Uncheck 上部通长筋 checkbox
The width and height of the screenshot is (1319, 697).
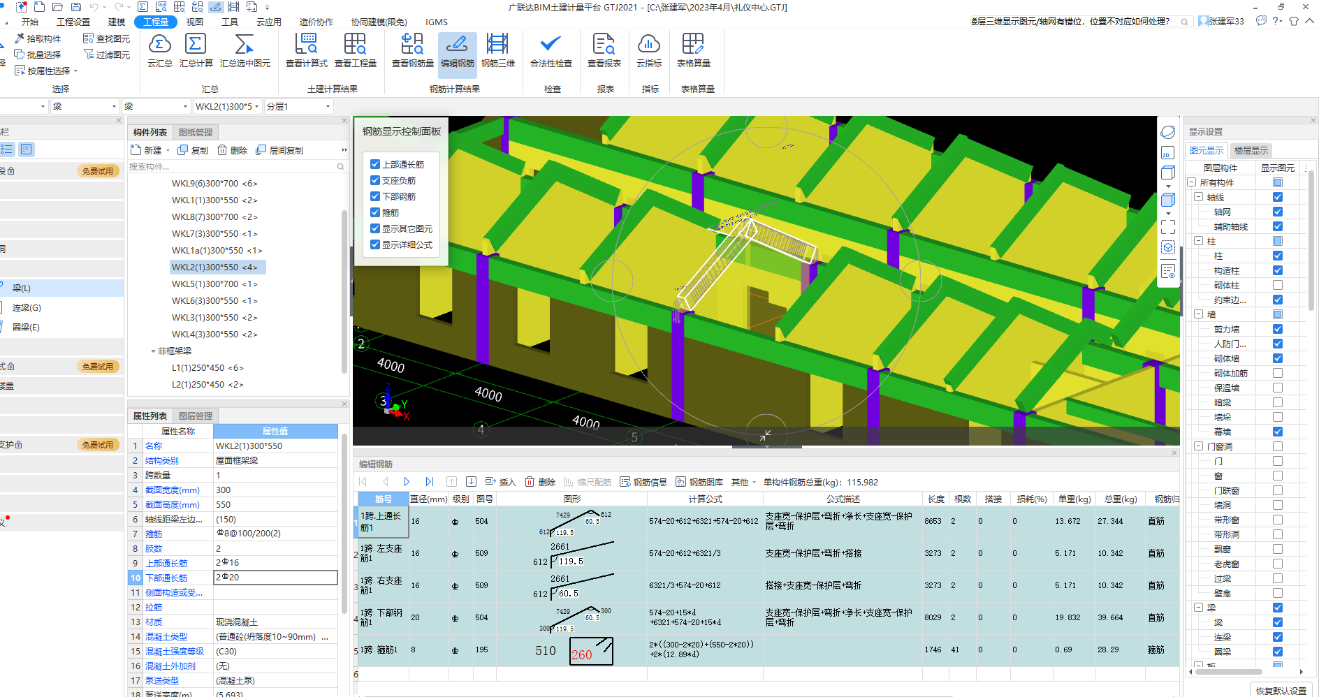tap(375, 164)
